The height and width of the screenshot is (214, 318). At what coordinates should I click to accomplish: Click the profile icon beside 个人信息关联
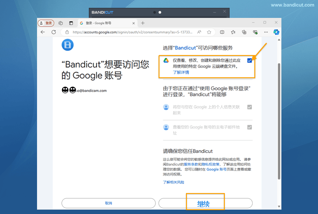pyautogui.click(x=166, y=107)
